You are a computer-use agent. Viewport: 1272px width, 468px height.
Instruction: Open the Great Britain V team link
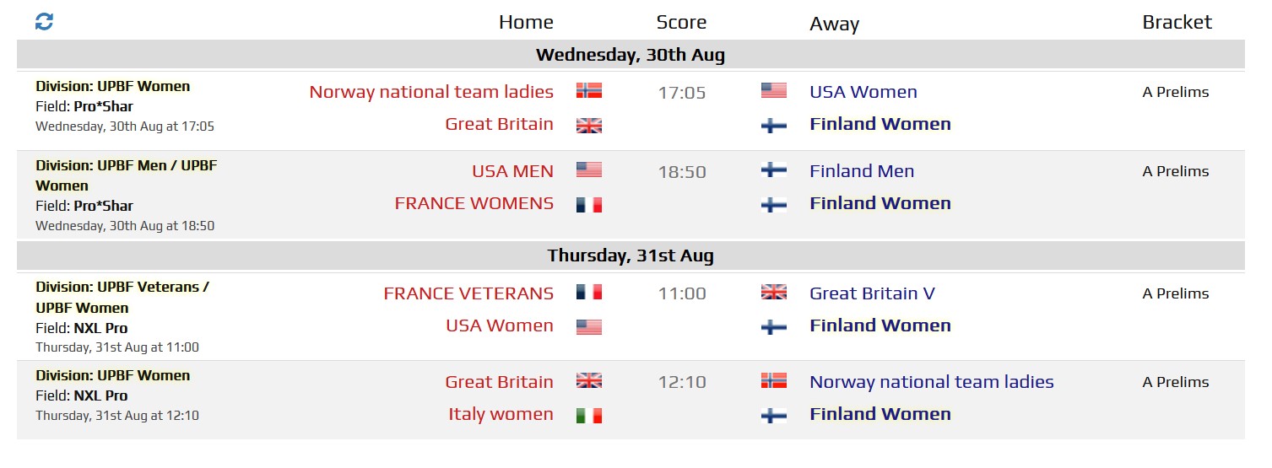click(872, 293)
